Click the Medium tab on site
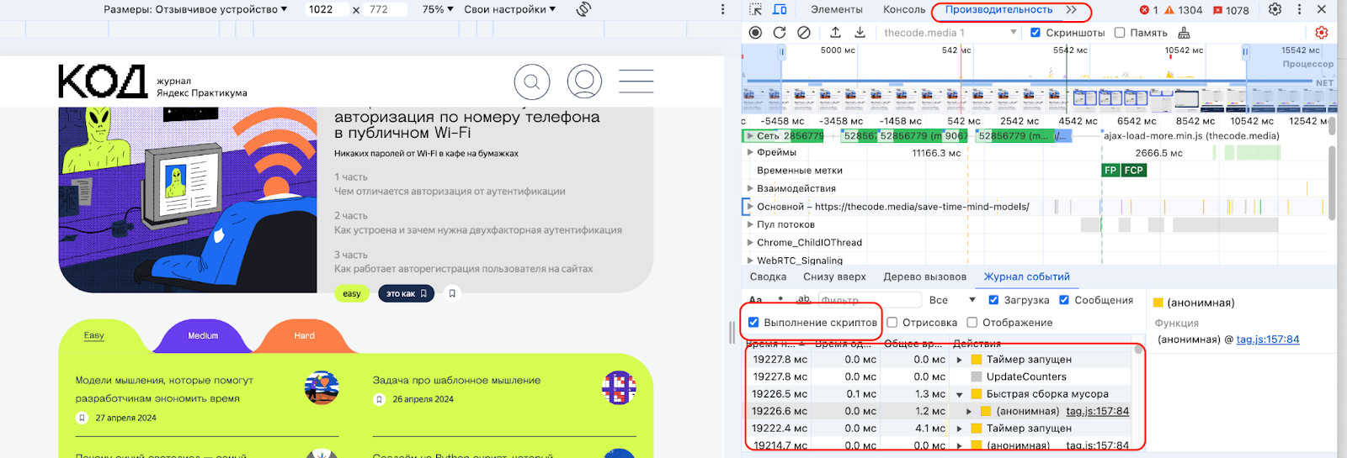The width and height of the screenshot is (1347, 458). coord(203,335)
